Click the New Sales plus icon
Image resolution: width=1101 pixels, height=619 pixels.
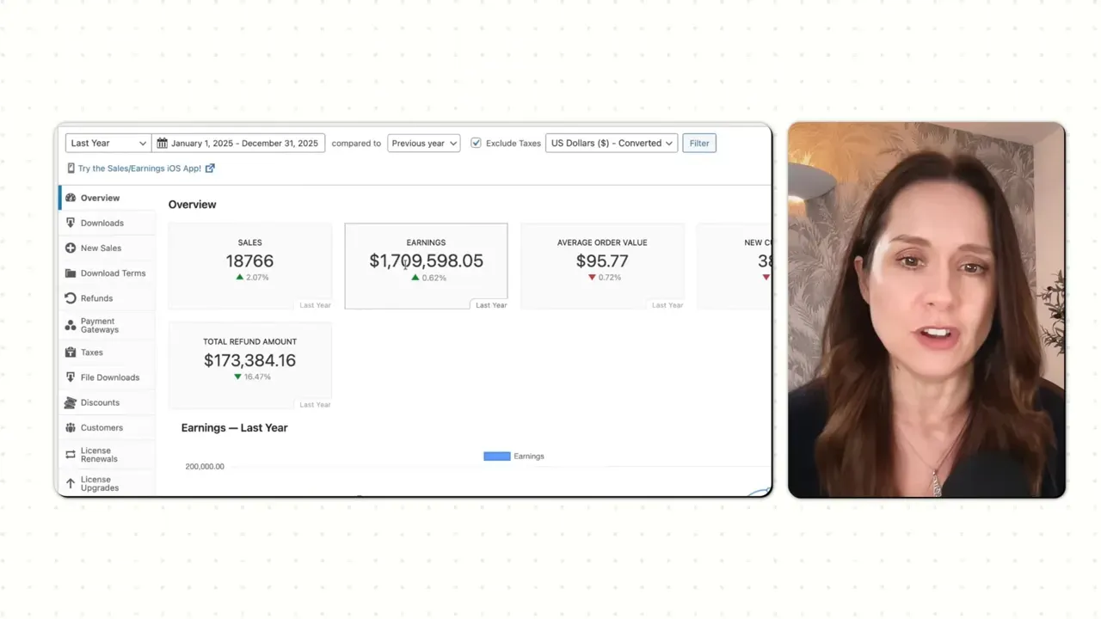point(70,248)
